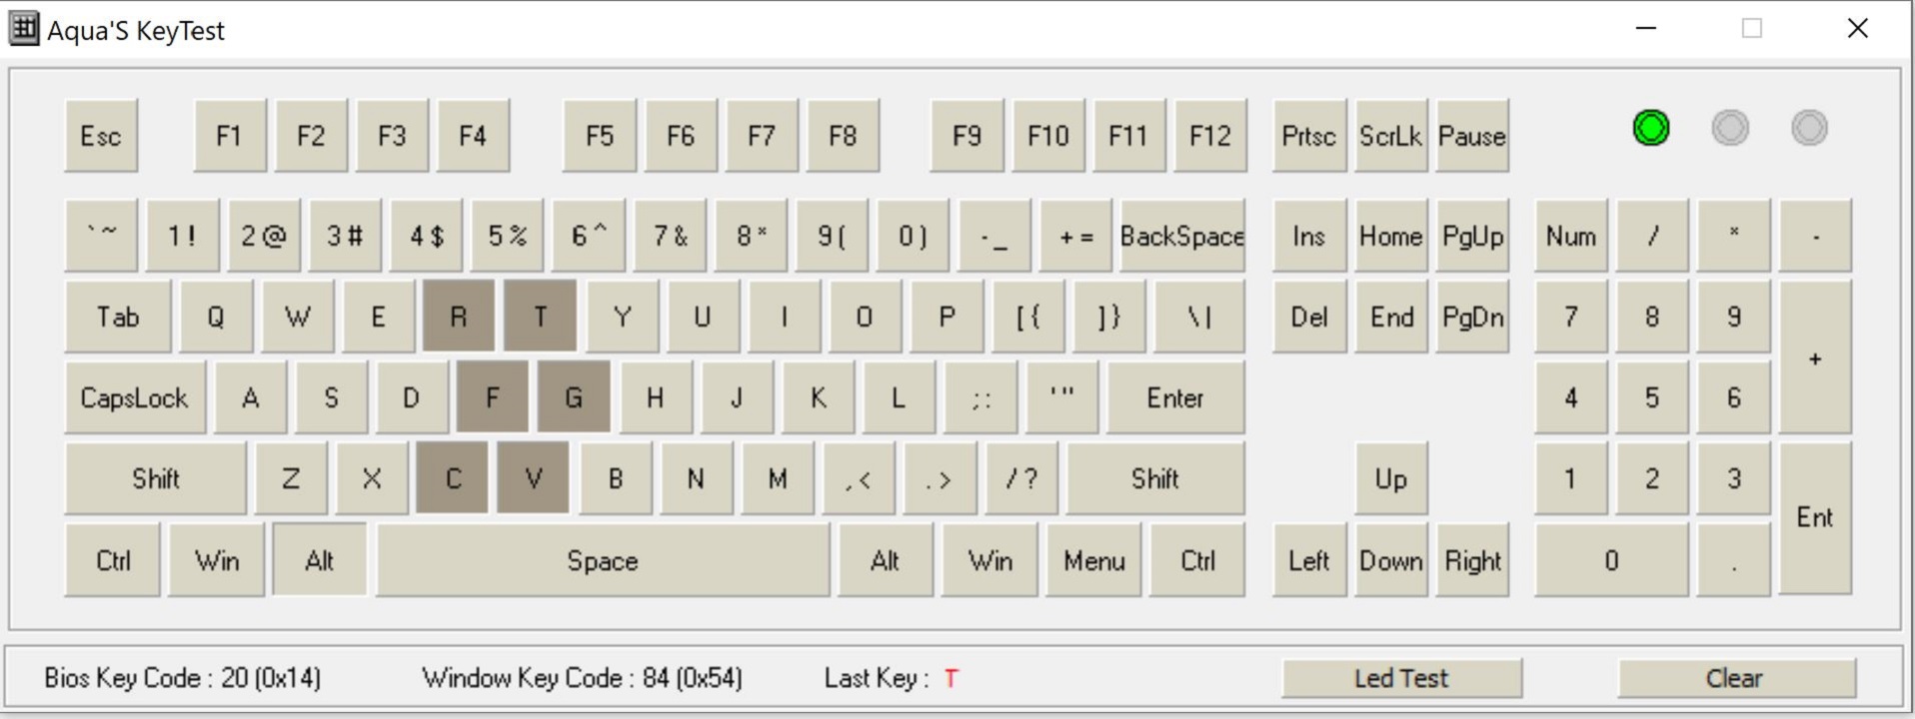Click the Ins key
This screenshot has height=719, width=1915.
coord(1309,236)
